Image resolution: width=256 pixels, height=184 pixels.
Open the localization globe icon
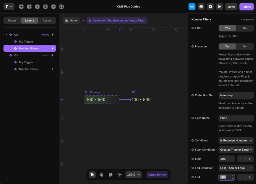(x=201, y=6)
